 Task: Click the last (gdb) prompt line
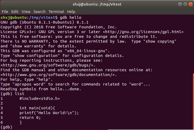coord(7,127)
